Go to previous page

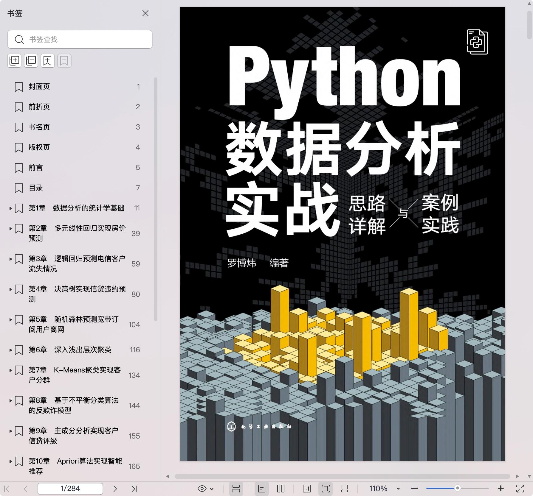tap(26, 489)
